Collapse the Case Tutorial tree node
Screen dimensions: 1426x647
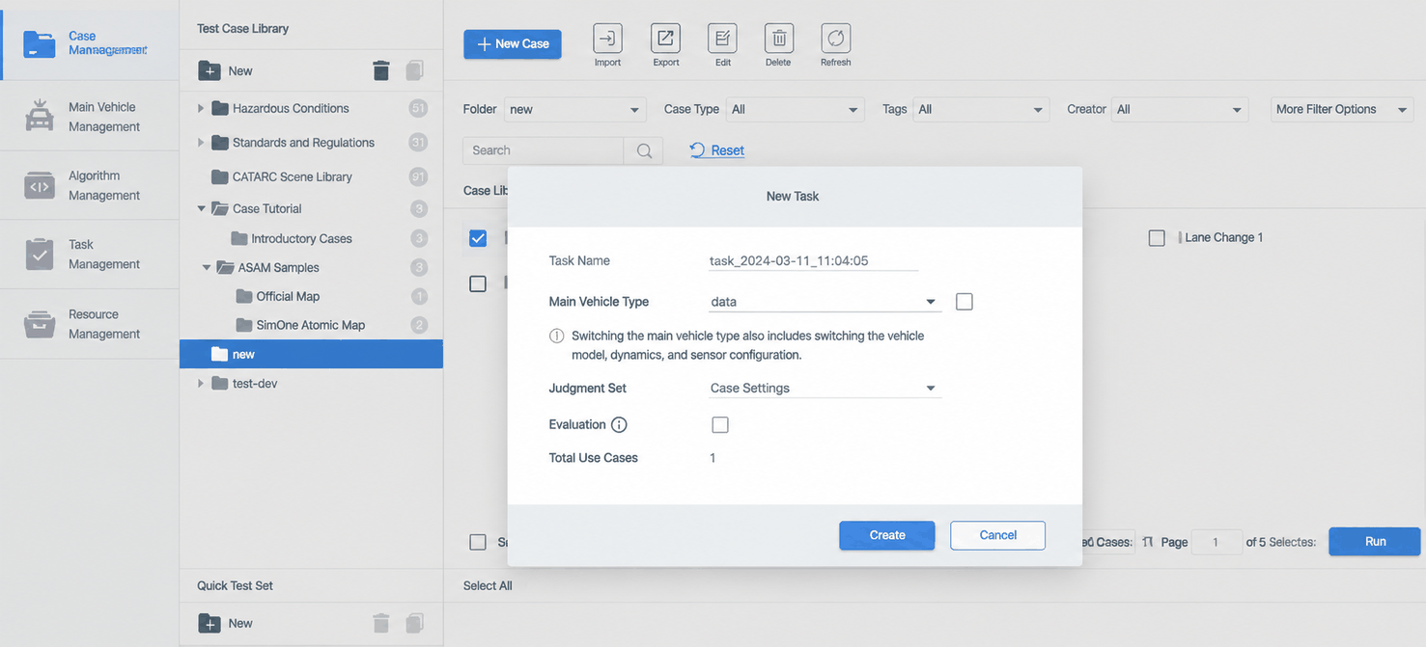coord(201,208)
